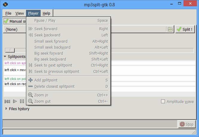
Task: Click the Split ! button
Action: 185,29
